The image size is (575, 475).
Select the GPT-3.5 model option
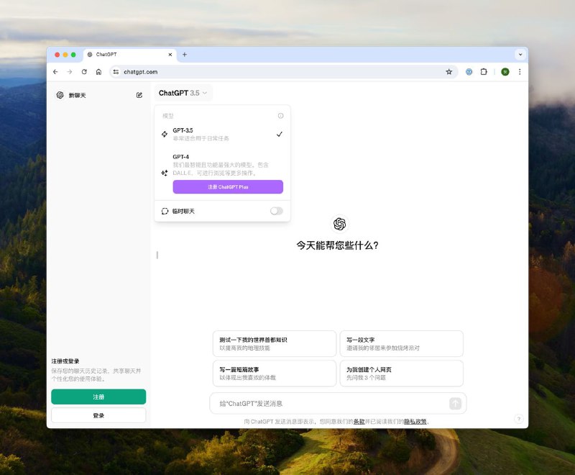(x=222, y=135)
